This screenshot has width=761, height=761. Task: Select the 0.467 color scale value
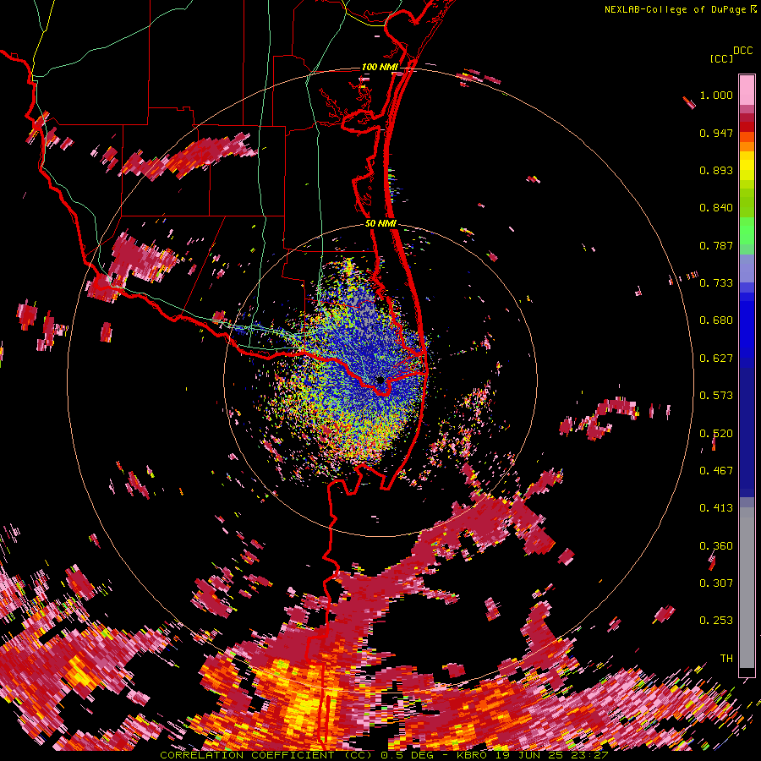click(716, 471)
